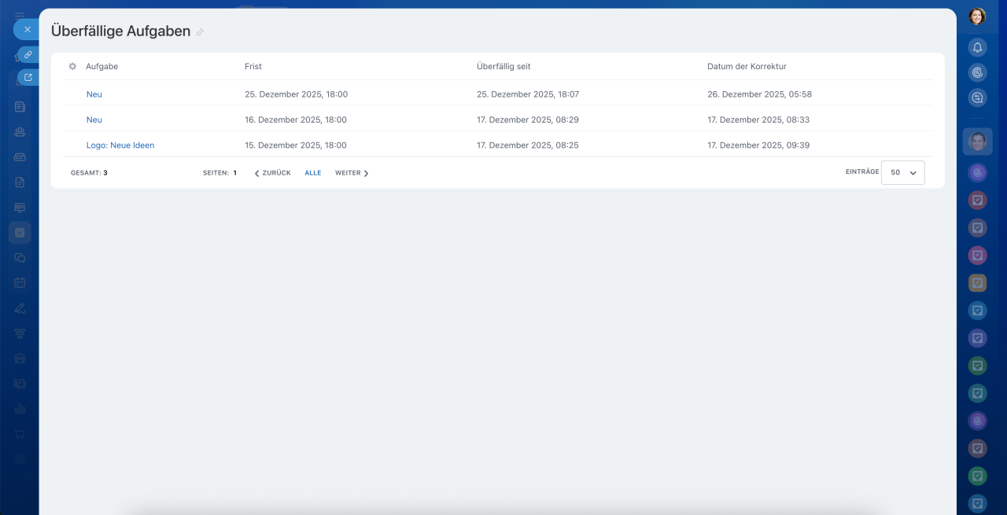Go to previous page with Zurück

coord(272,173)
